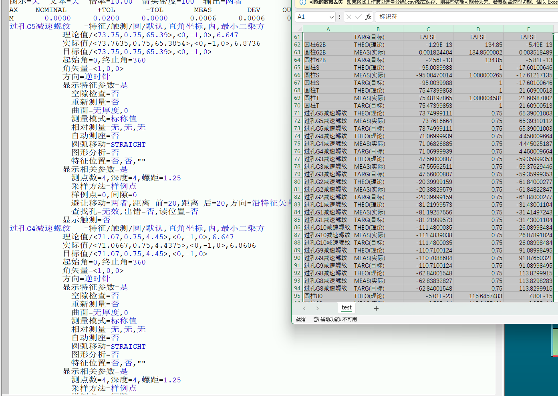Viewport: 558px width, 396px height.
Task: Select the test sheet tab
Action: pos(346,307)
